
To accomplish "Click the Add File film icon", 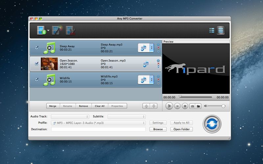I will point(41,30).
